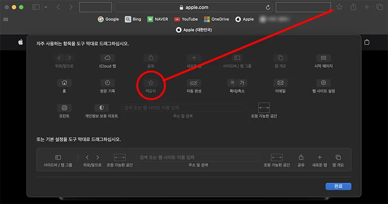Click second 조정 가능한 공간 in default set
Image resolution: width=388 pixels, height=204 pixels.
tap(276, 160)
